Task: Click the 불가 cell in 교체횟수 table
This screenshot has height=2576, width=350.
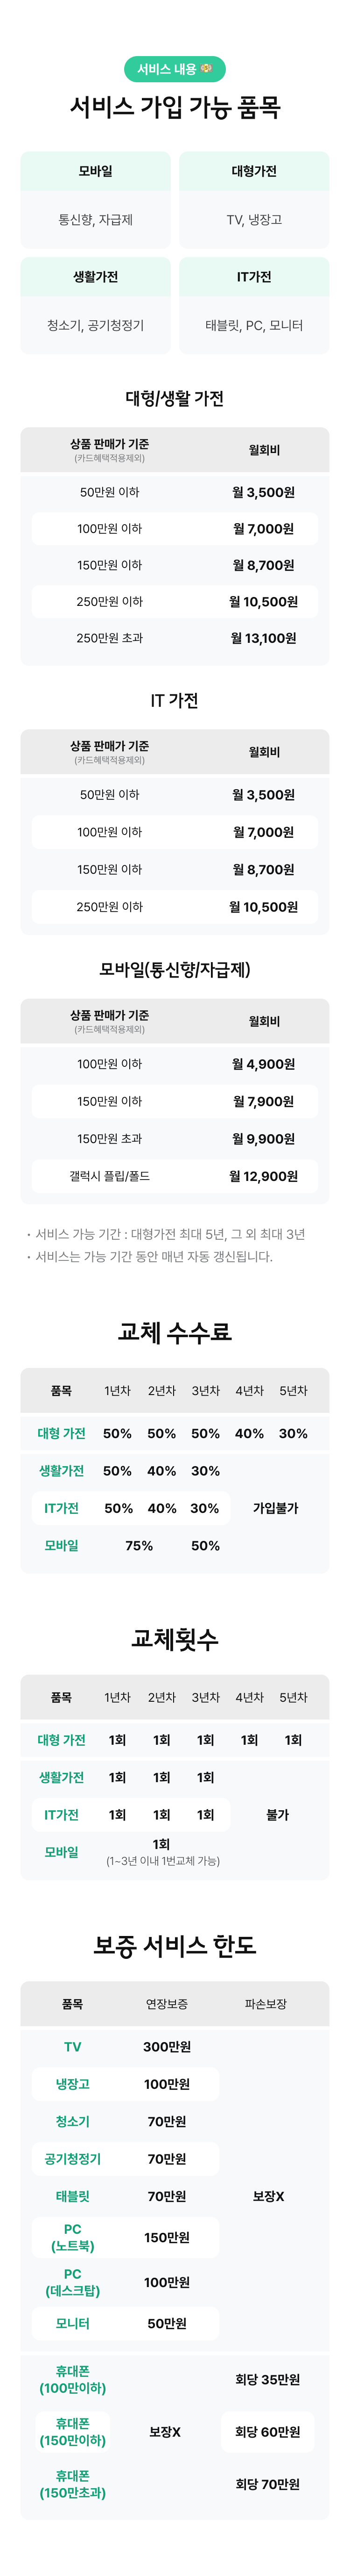Action: pos(277,1815)
